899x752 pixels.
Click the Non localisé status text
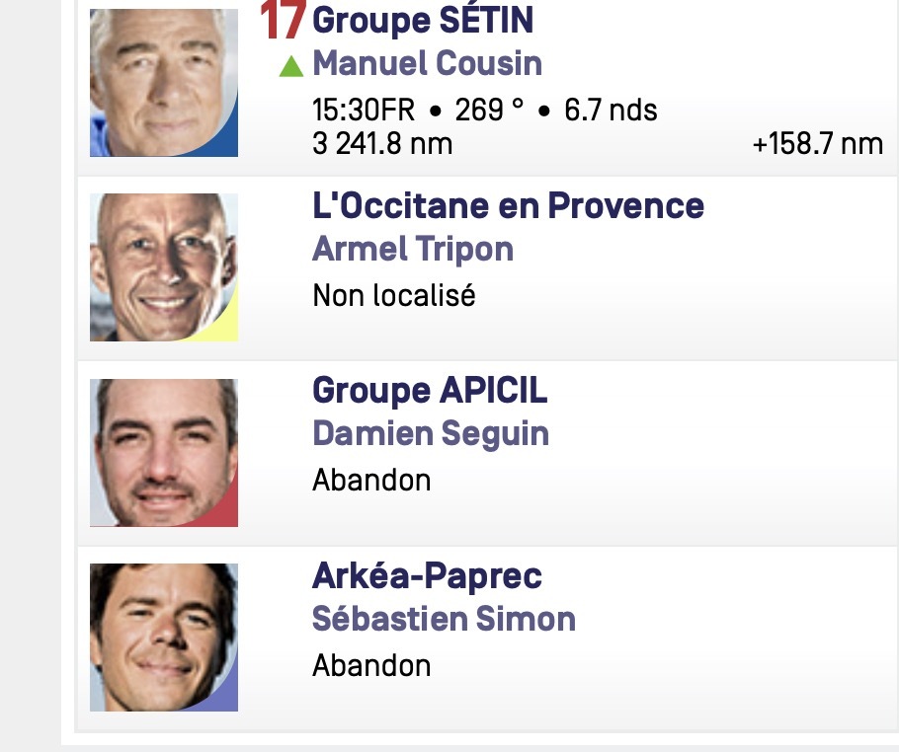coord(394,295)
